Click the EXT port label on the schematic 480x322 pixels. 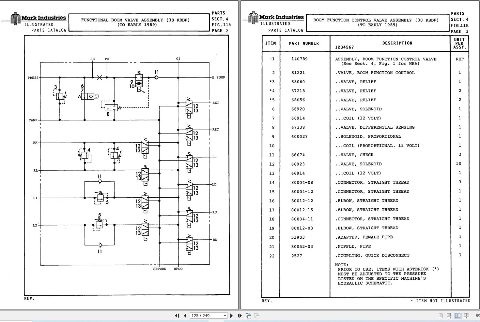pyautogui.click(x=216, y=103)
